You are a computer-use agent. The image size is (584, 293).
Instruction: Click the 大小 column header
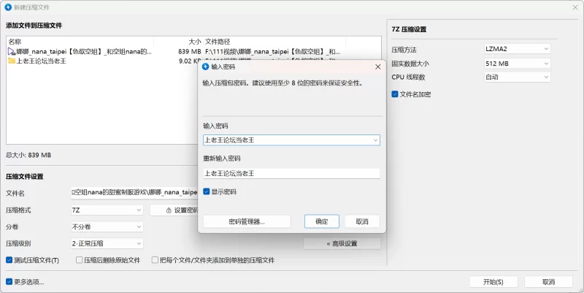(194, 42)
